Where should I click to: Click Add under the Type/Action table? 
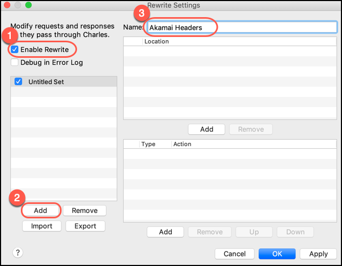point(165,232)
